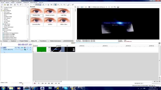The height and width of the screenshot is (90, 161).
Task: Solo the video track with exclamation icon
Action: pyautogui.click(x=30, y=47)
